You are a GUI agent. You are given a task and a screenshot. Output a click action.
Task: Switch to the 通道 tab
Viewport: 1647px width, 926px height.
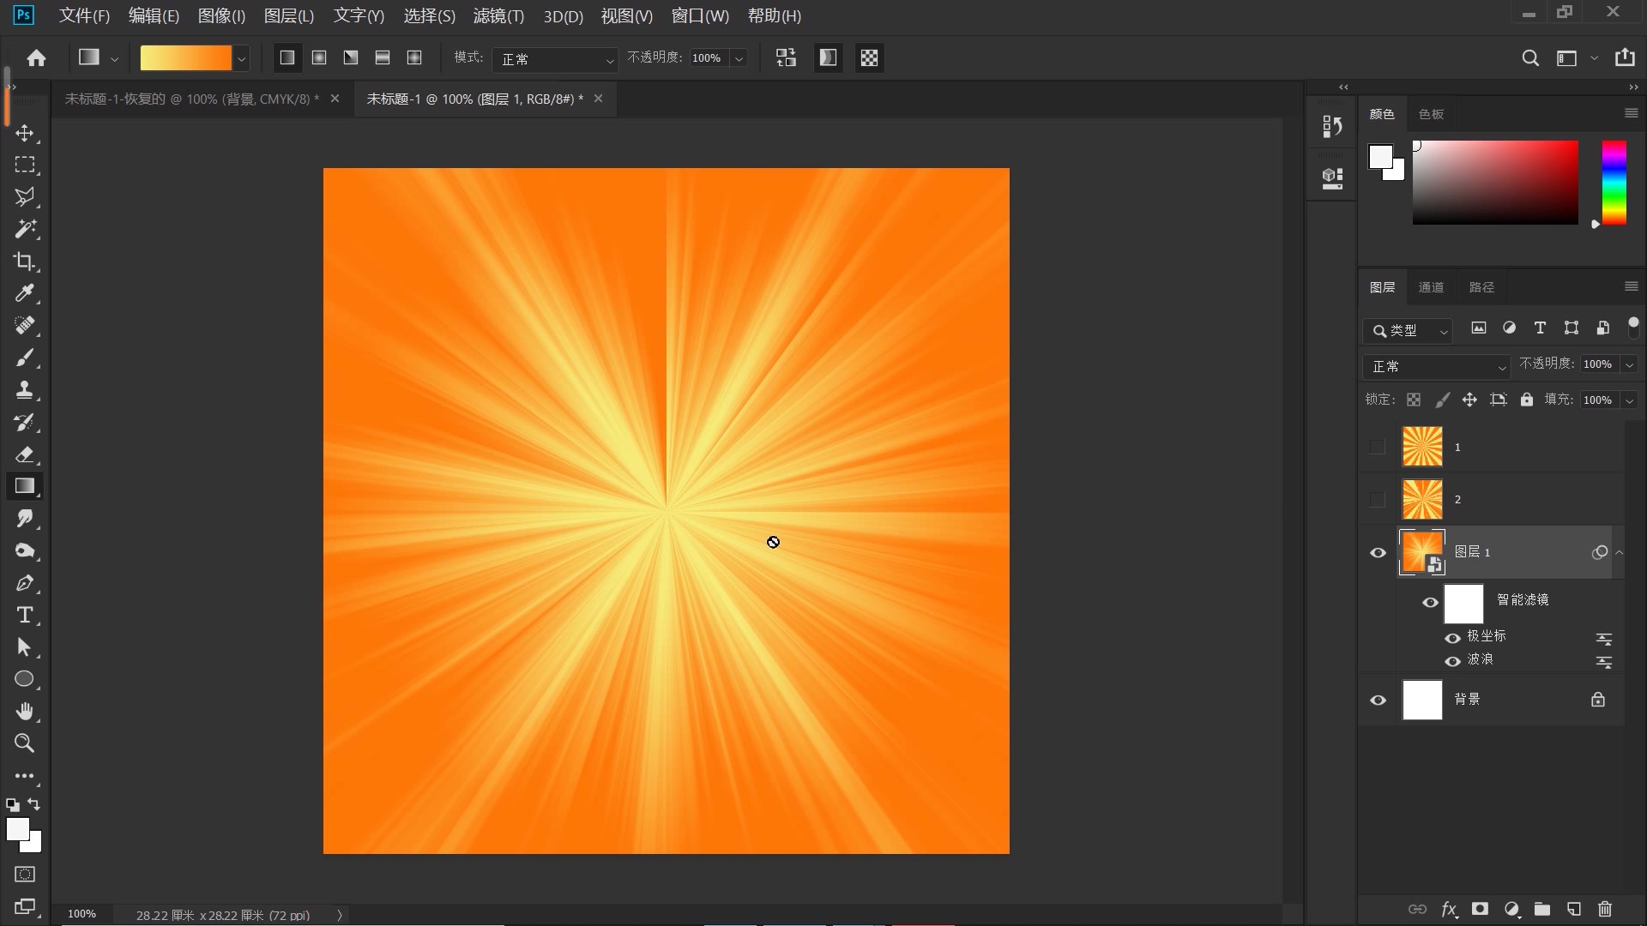click(x=1431, y=287)
